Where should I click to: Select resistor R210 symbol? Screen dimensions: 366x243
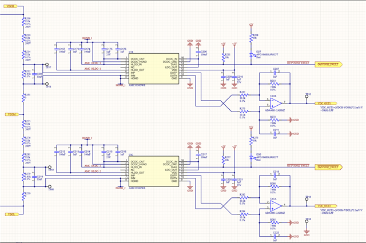23,38
